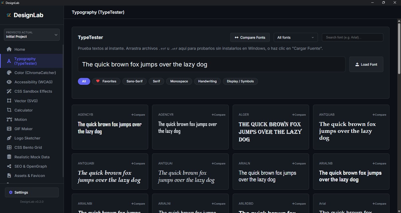Add ARLRDBD font to compare
This screenshot has height=213, width=401.
click(x=299, y=204)
